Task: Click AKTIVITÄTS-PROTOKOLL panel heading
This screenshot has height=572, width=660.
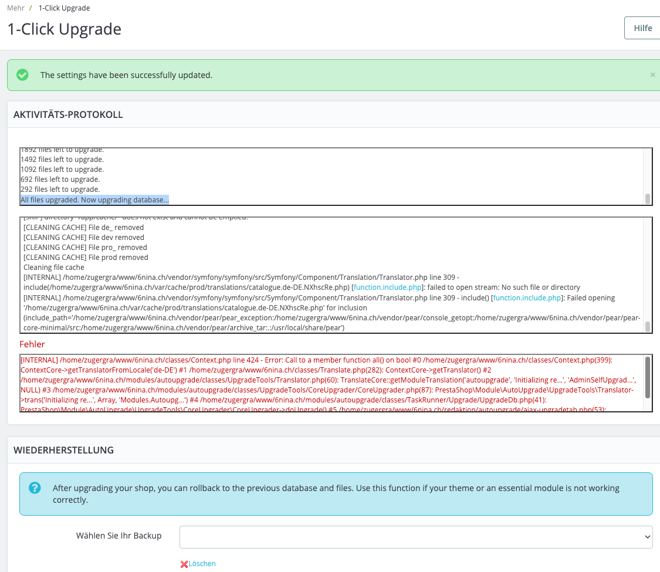Action: click(68, 115)
